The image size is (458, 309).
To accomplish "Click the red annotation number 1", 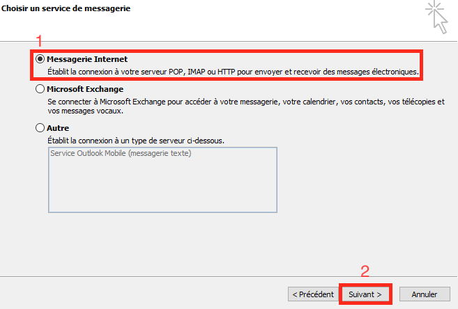I will click(39, 41).
